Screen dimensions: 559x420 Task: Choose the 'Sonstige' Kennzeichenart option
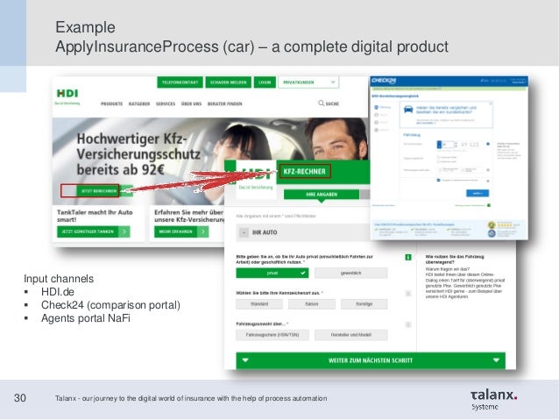tap(364, 304)
